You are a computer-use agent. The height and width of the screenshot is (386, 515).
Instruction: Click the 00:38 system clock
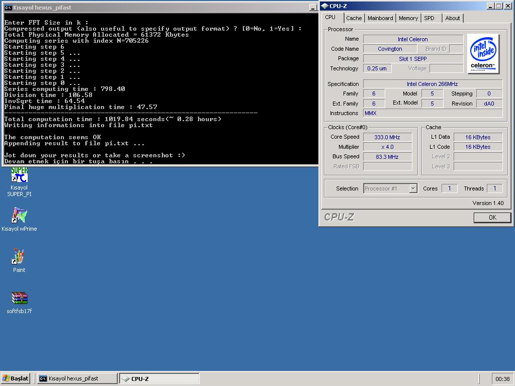pos(502,379)
